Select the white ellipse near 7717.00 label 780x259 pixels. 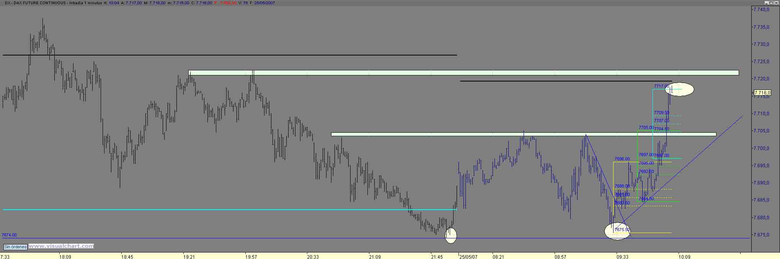tap(679, 89)
